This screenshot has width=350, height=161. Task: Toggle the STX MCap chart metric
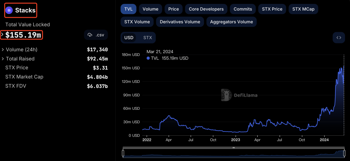coord(303,9)
